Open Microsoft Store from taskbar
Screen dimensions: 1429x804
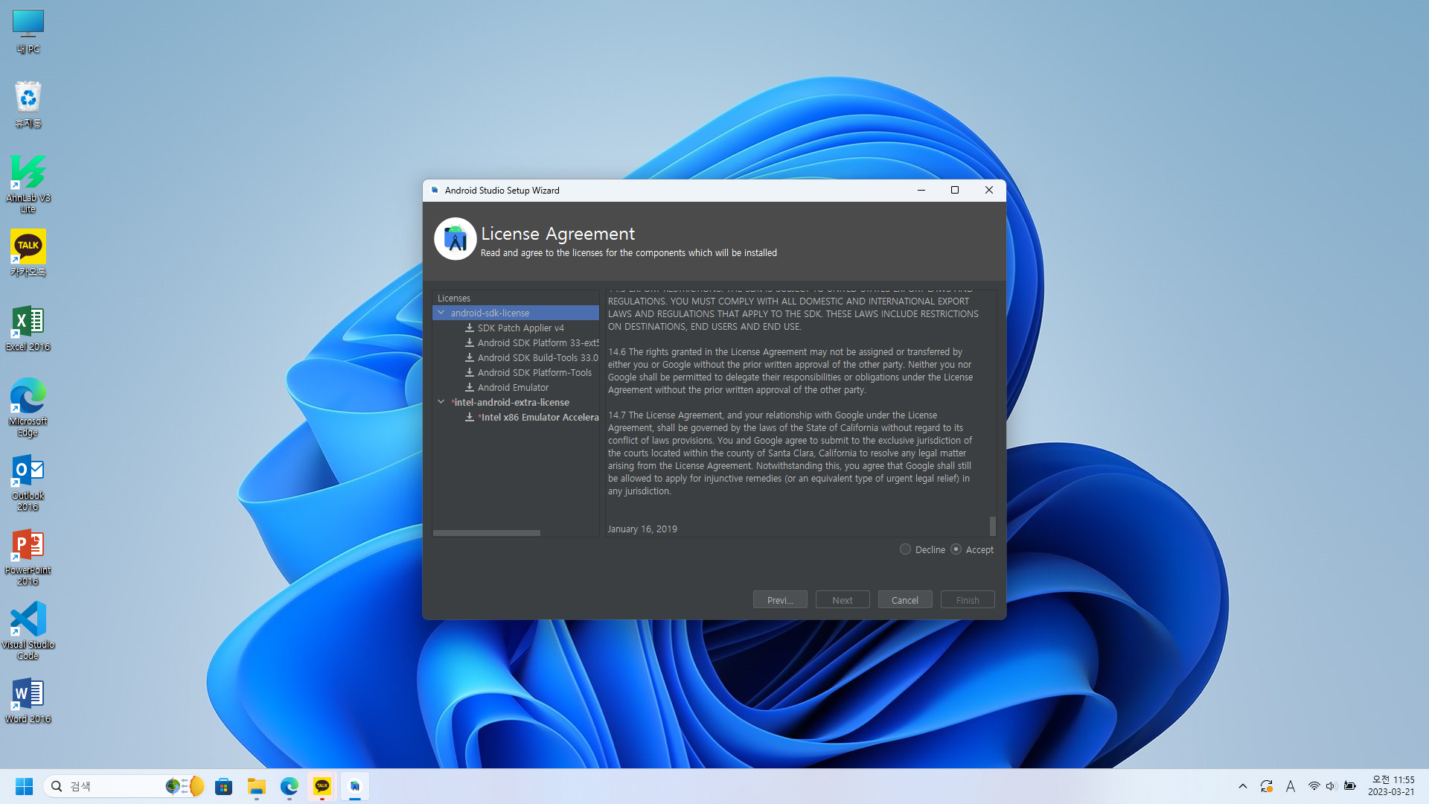pyautogui.click(x=224, y=786)
